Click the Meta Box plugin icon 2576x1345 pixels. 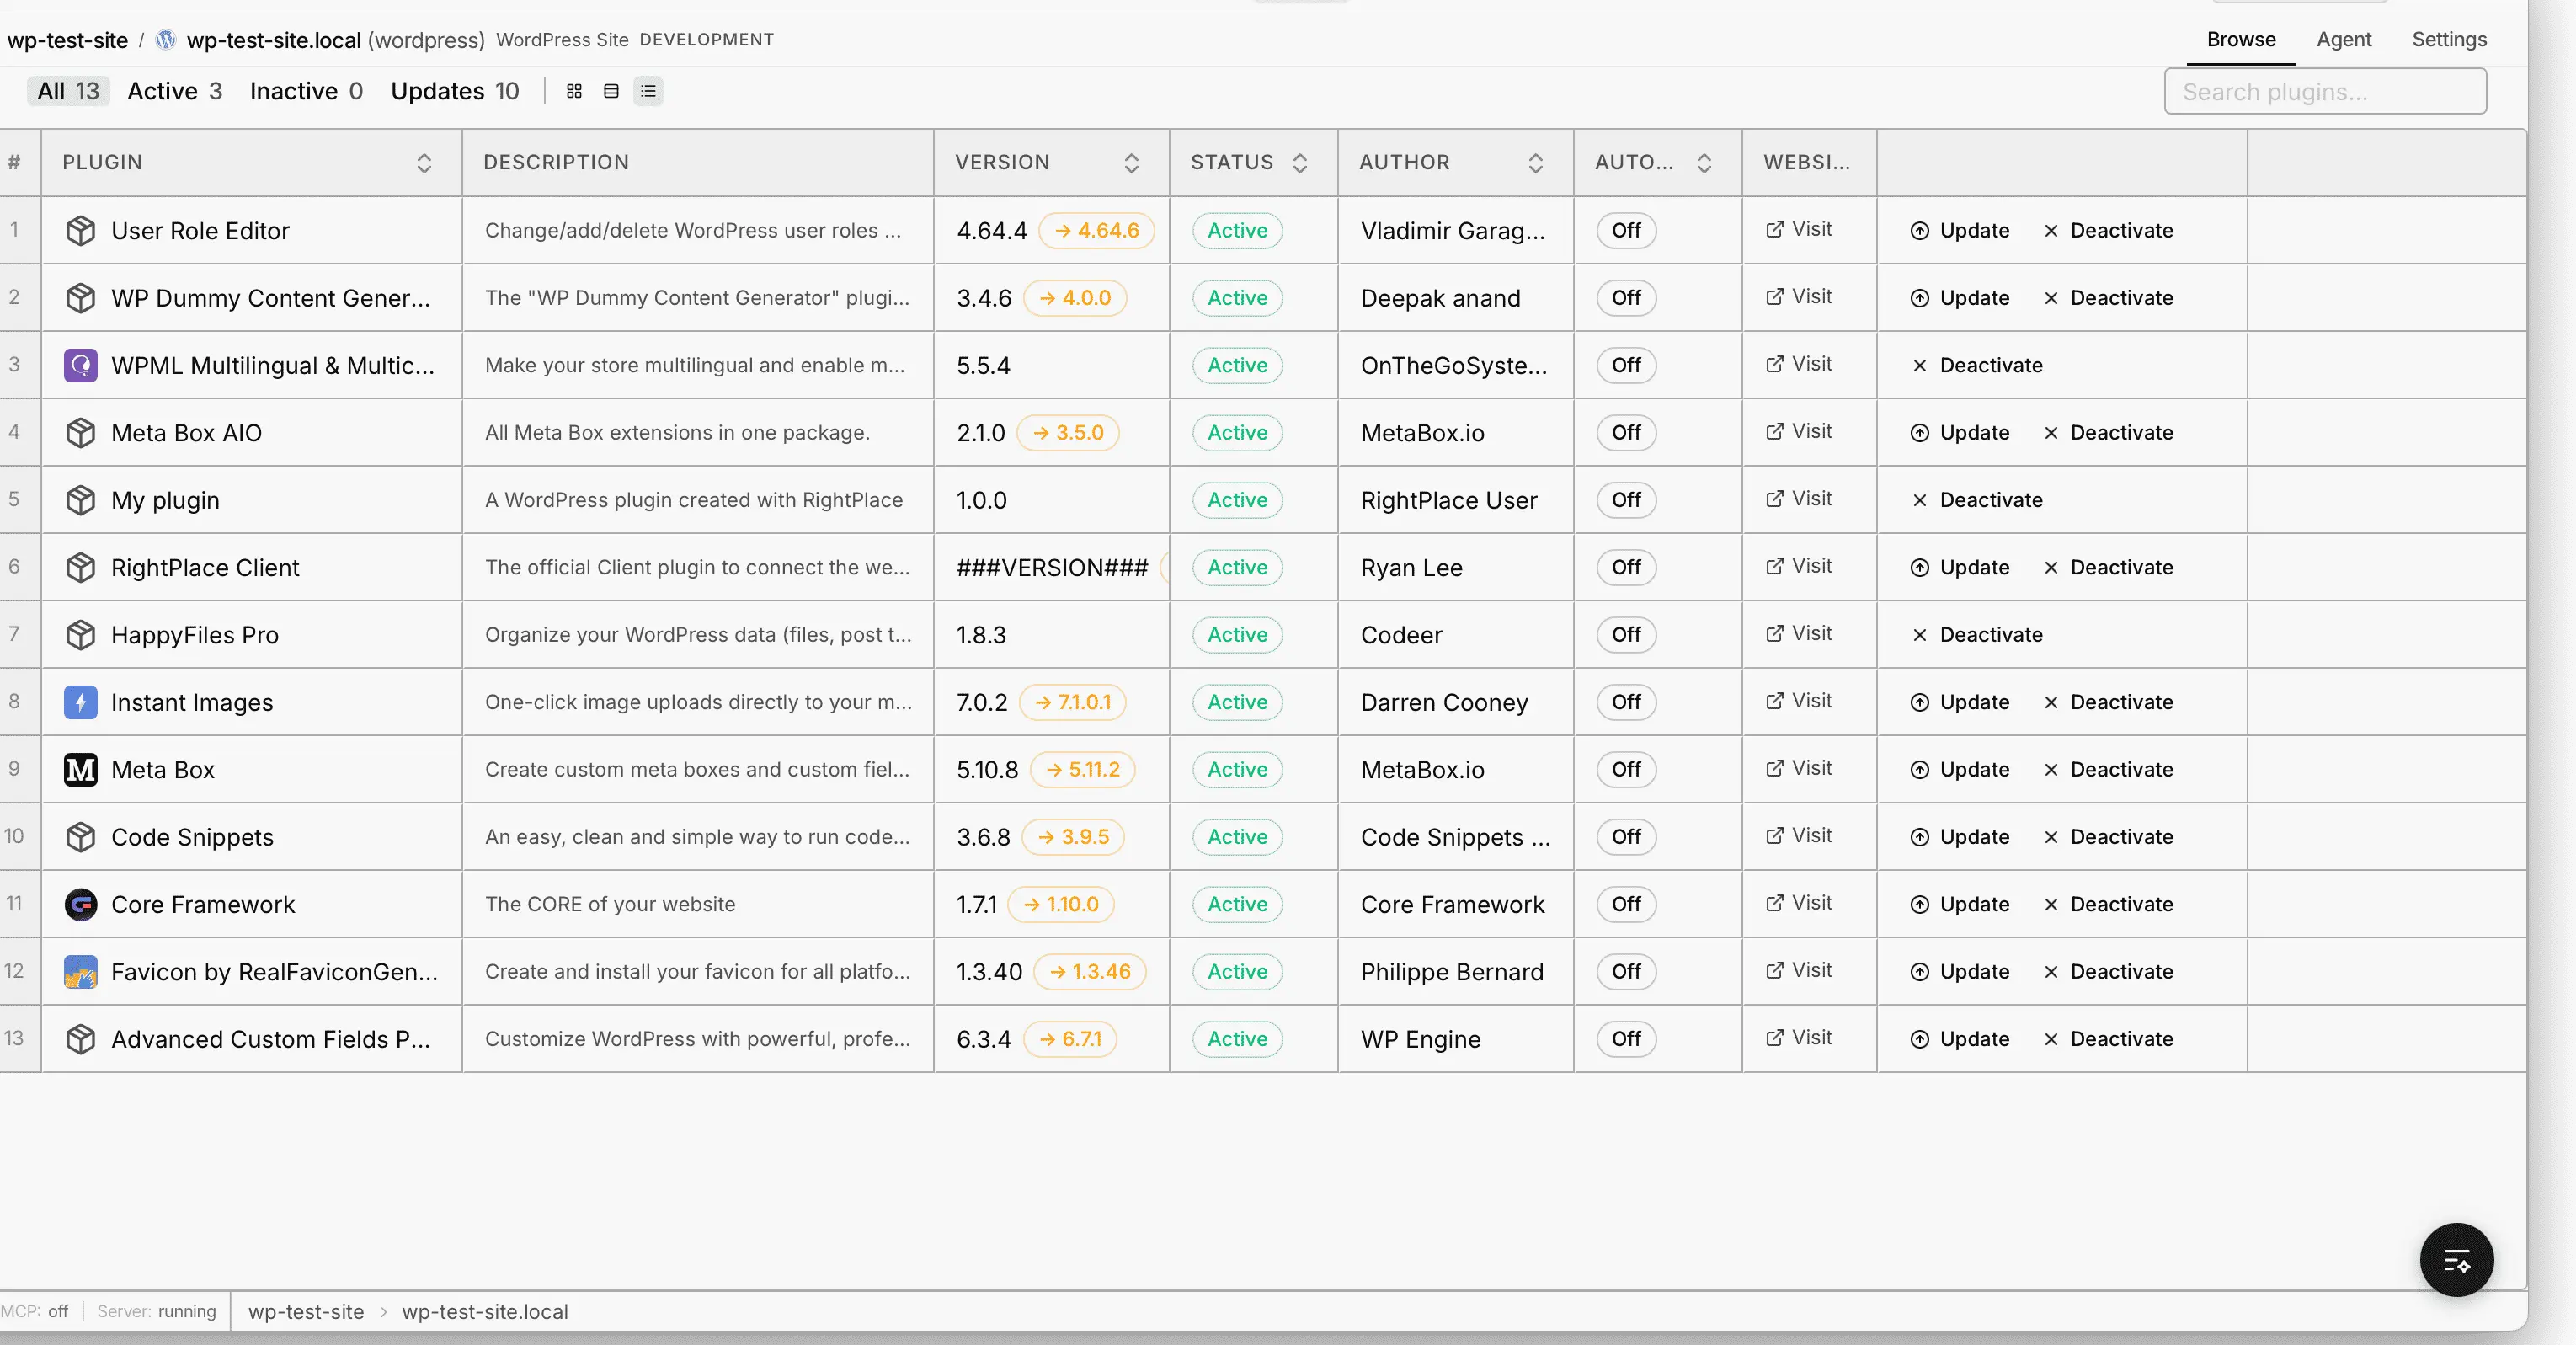point(80,769)
